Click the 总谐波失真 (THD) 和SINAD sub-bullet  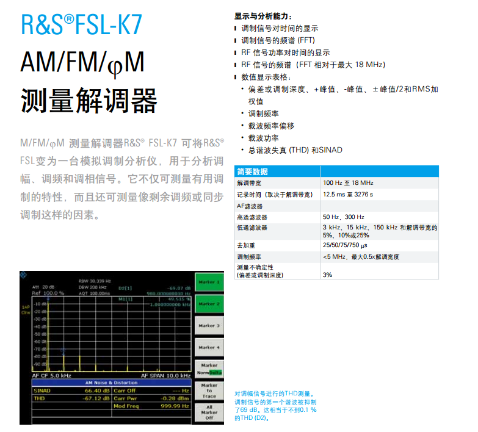[295, 150]
